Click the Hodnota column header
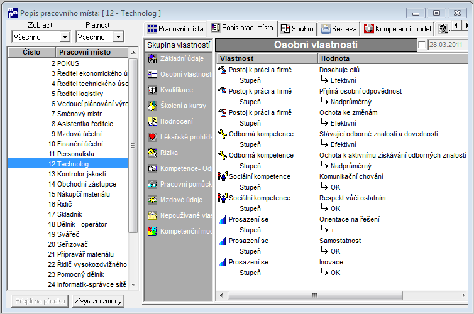This screenshot has width=474, height=314. click(393, 58)
